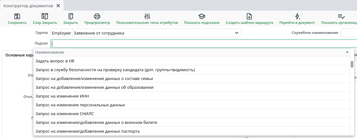
Task: Pick 'Запрос на изменение персональных данных'
Action: point(80,105)
